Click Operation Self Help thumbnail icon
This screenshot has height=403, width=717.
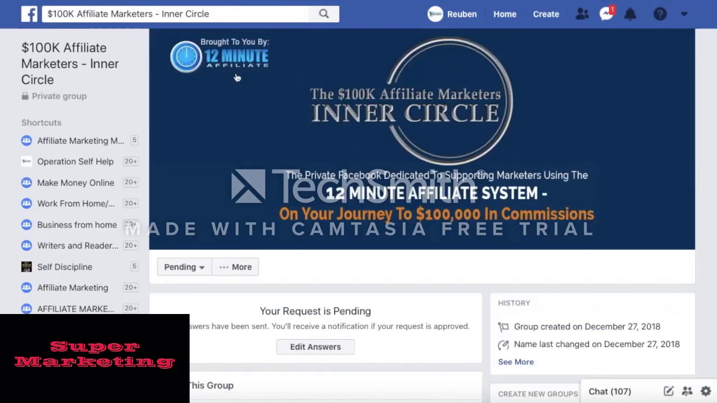click(26, 161)
